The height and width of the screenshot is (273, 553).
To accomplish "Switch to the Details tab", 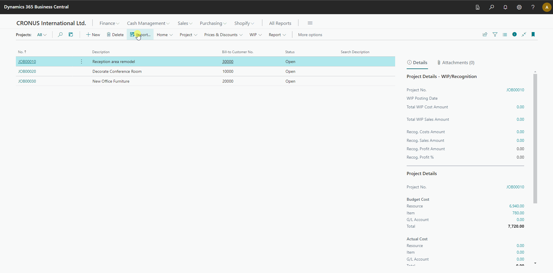I will (417, 63).
